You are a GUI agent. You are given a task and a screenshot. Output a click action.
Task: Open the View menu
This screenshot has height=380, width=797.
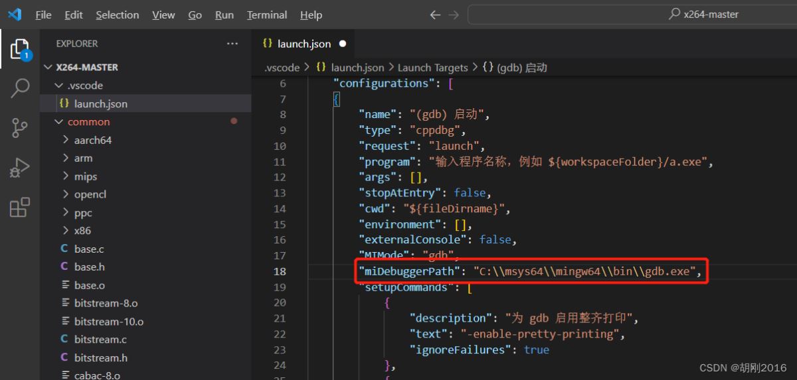tap(163, 15)
